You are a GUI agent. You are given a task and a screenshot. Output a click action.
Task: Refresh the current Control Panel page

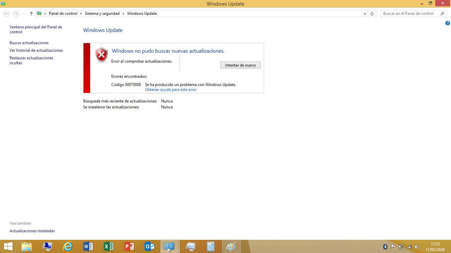[x=372, y=14]
